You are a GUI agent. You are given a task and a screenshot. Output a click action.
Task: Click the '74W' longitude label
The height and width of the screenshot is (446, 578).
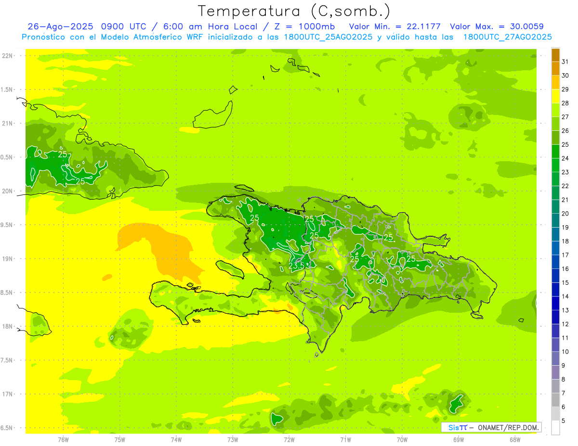coord(176,439)
